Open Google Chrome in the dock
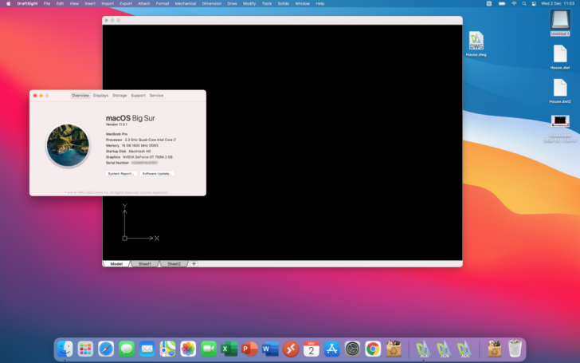This screenshot has width=580, height=363. point(373,349)
